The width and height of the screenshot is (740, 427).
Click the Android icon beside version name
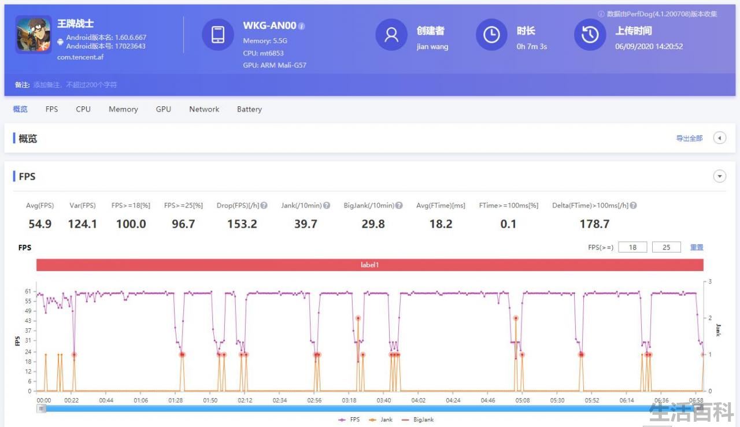tap(60, 42)
